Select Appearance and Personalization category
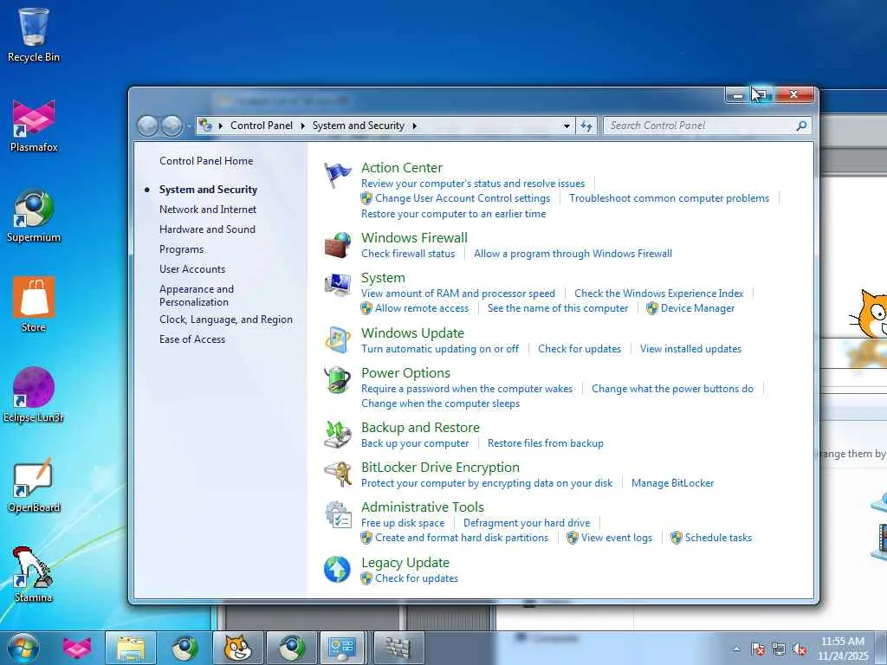This screenshot has width=887, height=665. coord(197,295)
